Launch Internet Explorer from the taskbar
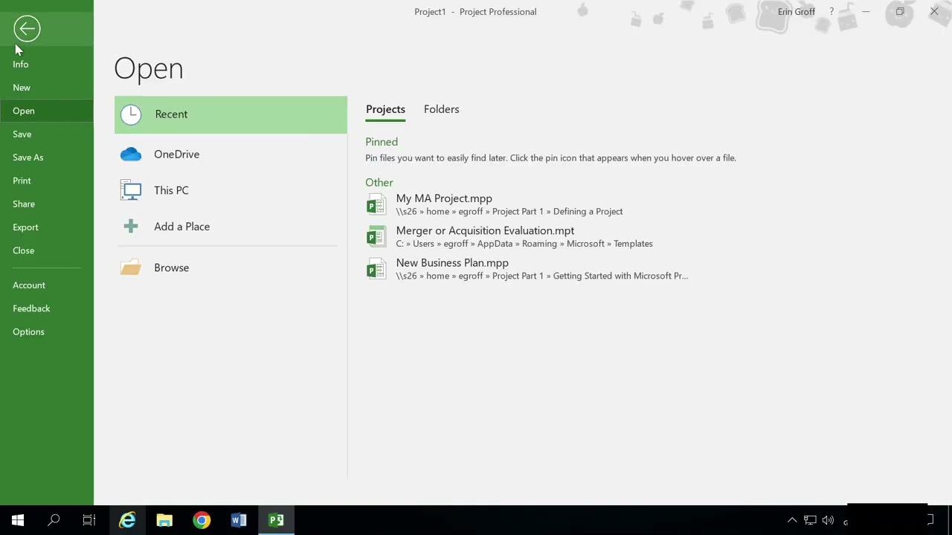 (x=128, y=520)
